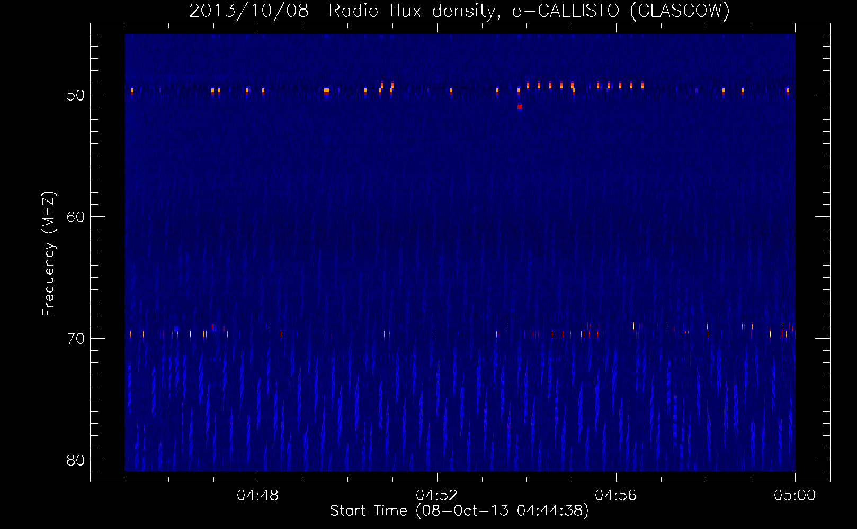
Task: Click the 04:48 time tick label
Action: [x=258, y=496]
